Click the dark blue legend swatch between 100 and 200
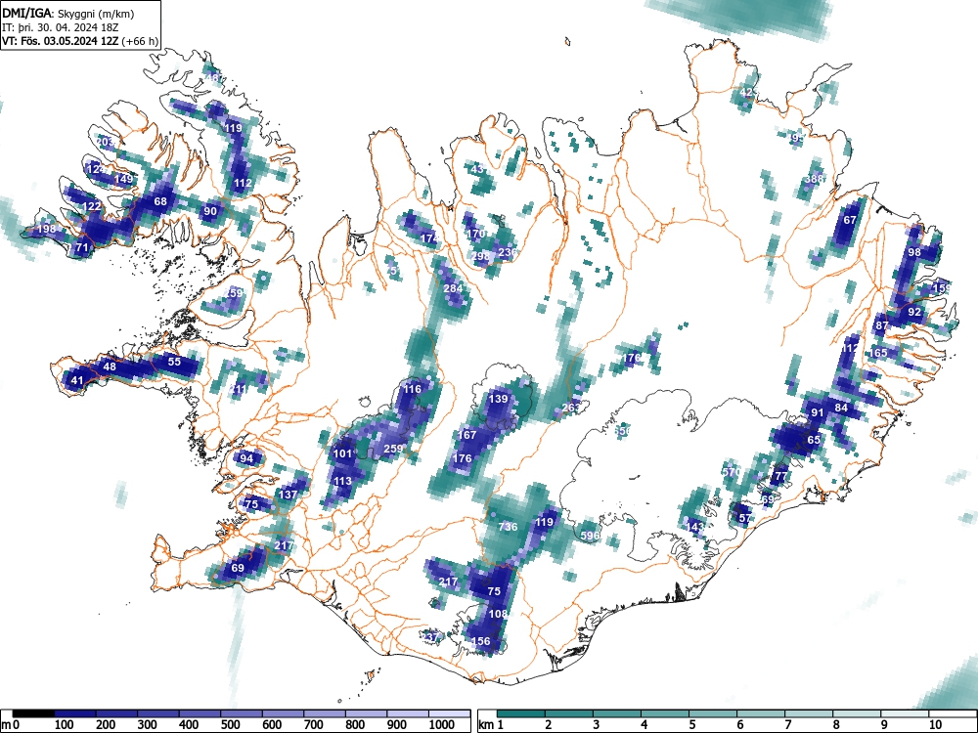Viewport: 978px width, 733px height. coord(75,713)
